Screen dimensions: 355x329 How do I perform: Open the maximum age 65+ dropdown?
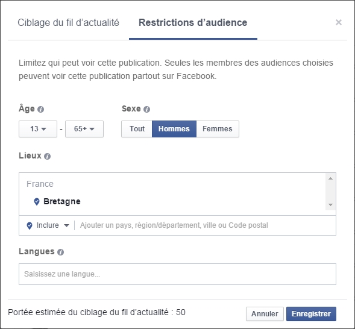coord(84,129)
